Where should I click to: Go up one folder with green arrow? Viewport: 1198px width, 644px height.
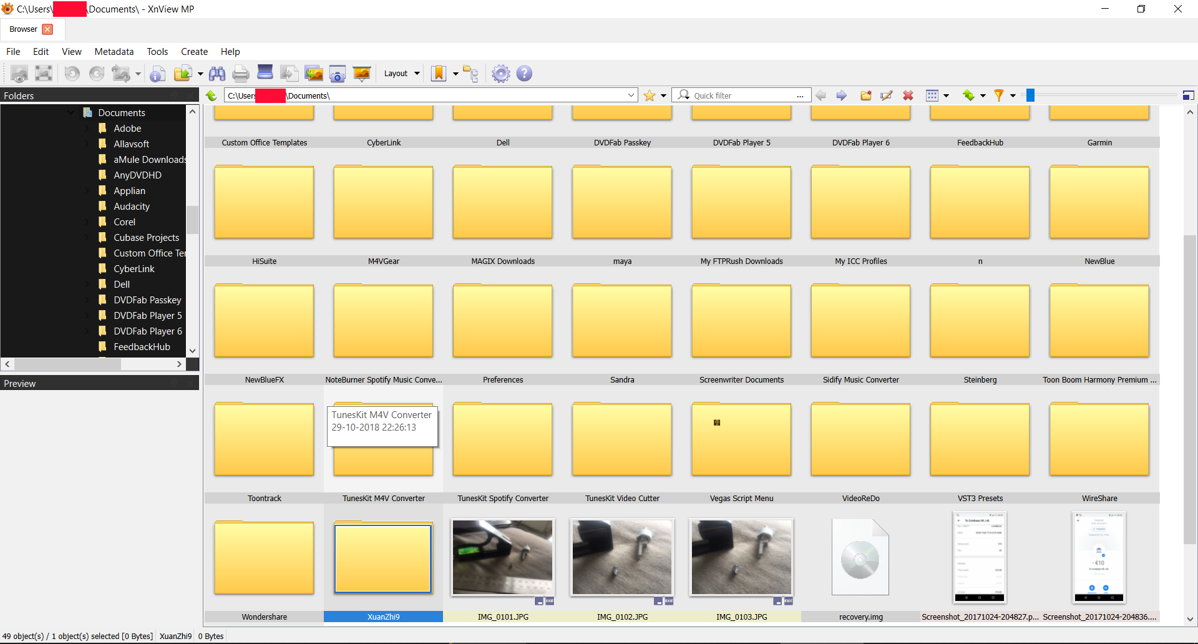(212, 95)
